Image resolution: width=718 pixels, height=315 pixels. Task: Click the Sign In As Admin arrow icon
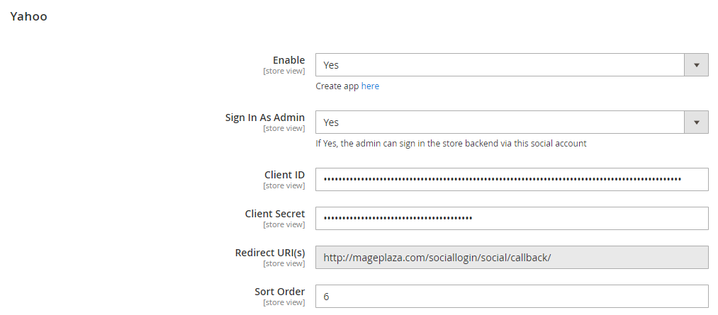point(696,122)
